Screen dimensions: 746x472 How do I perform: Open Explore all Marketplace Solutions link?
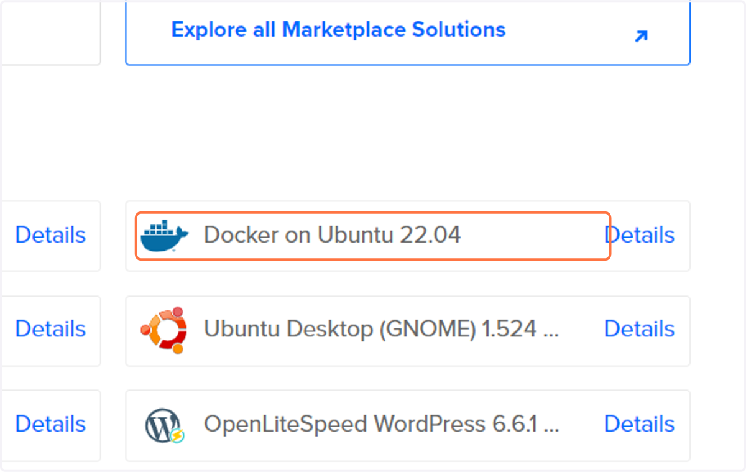click(338, 29)
